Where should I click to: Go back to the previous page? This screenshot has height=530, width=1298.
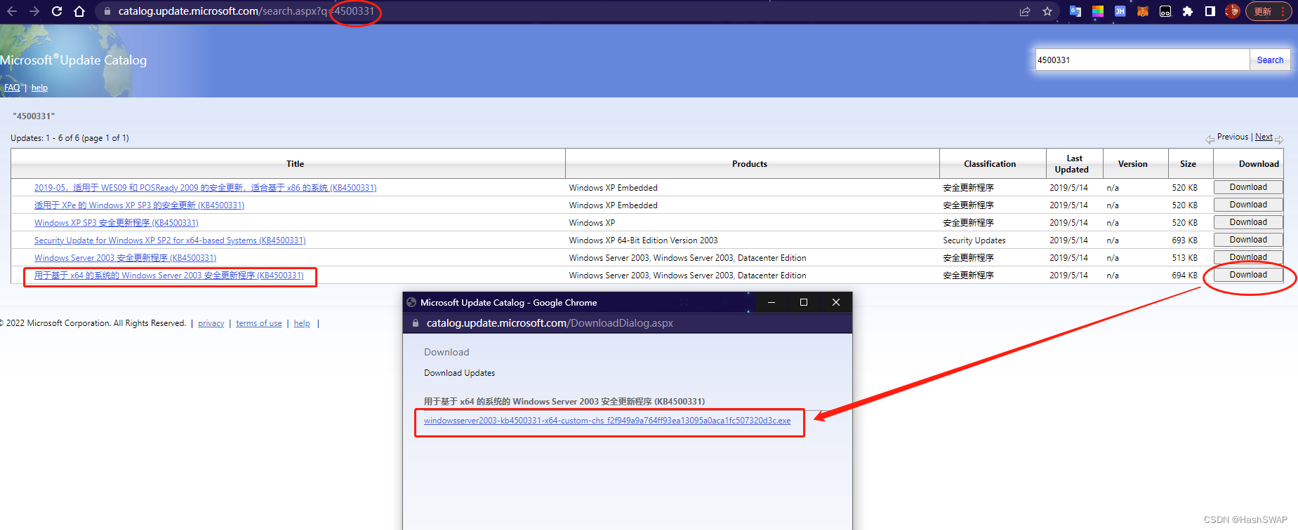coord(12,11)
